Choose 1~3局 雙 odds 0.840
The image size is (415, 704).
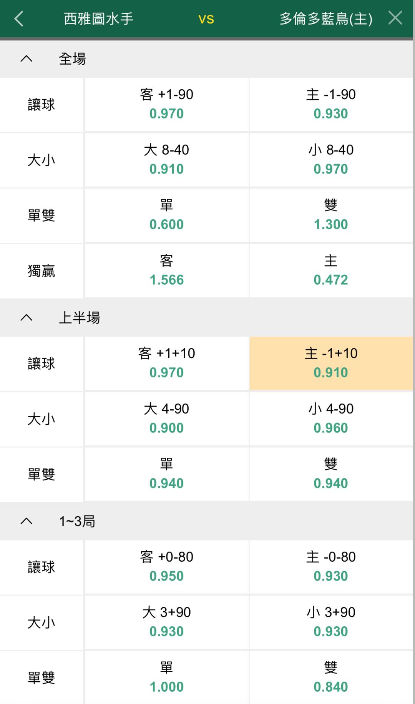point(331,677)
